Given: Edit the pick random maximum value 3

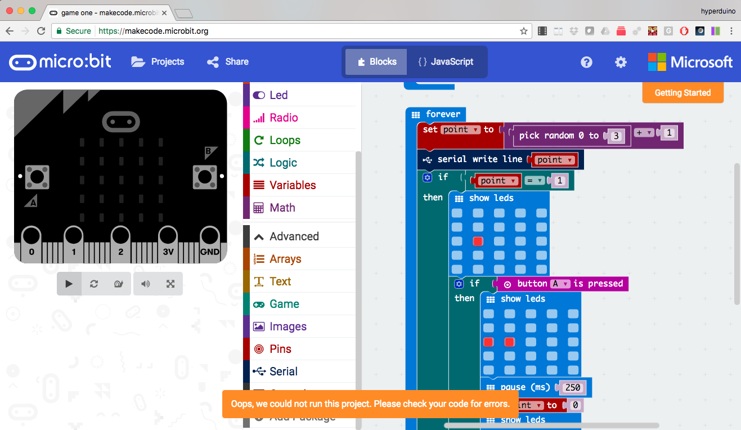Looking at the screenshot, I should (x=616, y=136).
